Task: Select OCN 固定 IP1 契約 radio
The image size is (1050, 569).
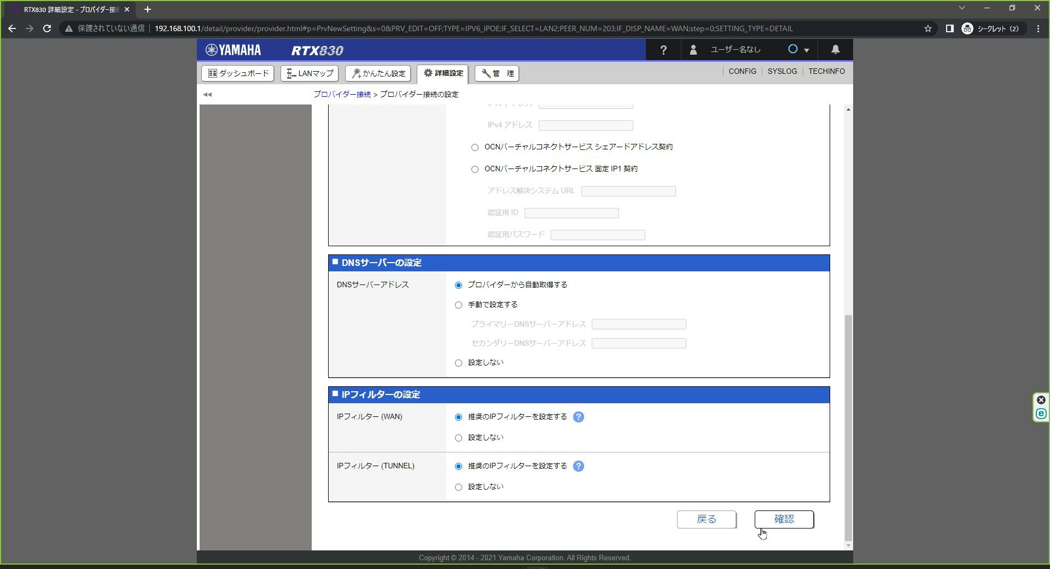Action: [x=475, y=169]
